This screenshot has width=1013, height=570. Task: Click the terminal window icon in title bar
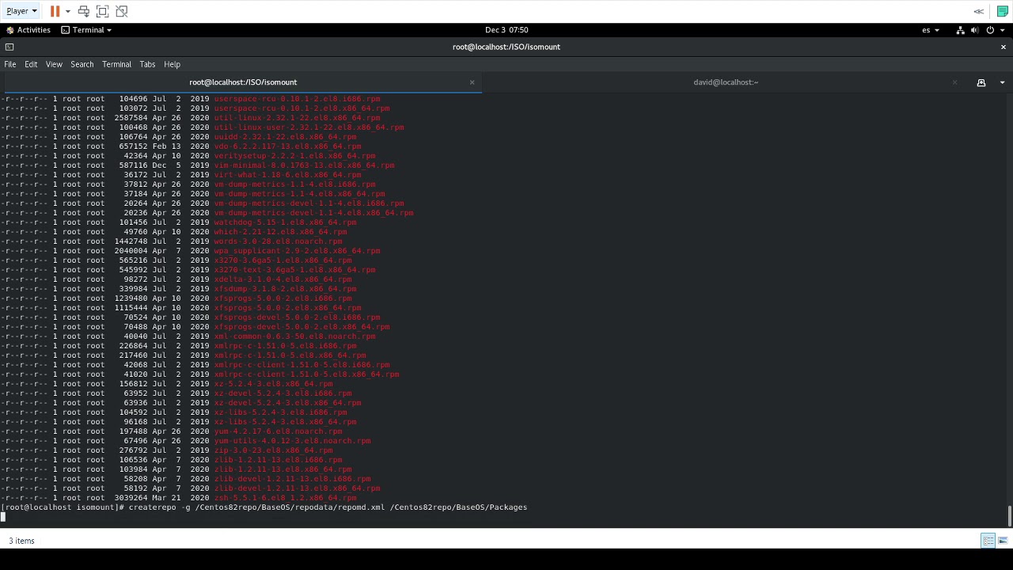pos(9,47)
